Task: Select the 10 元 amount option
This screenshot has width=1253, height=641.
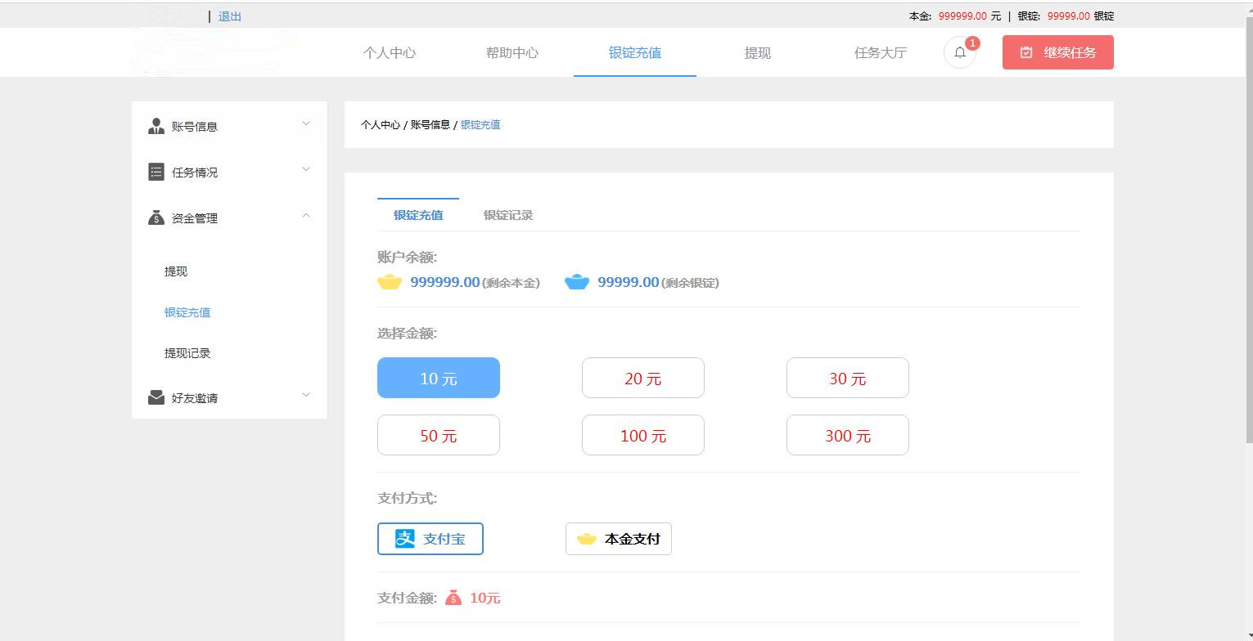Action: pos(439,378)
